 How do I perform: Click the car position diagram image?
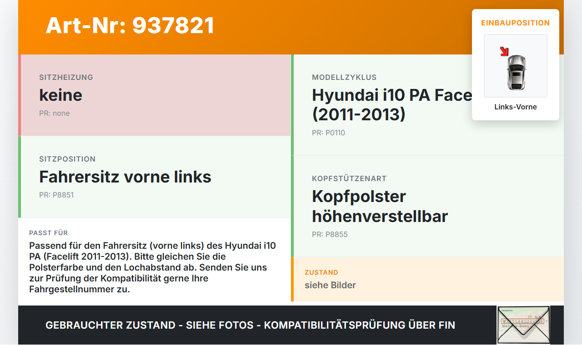coord(516,66)
